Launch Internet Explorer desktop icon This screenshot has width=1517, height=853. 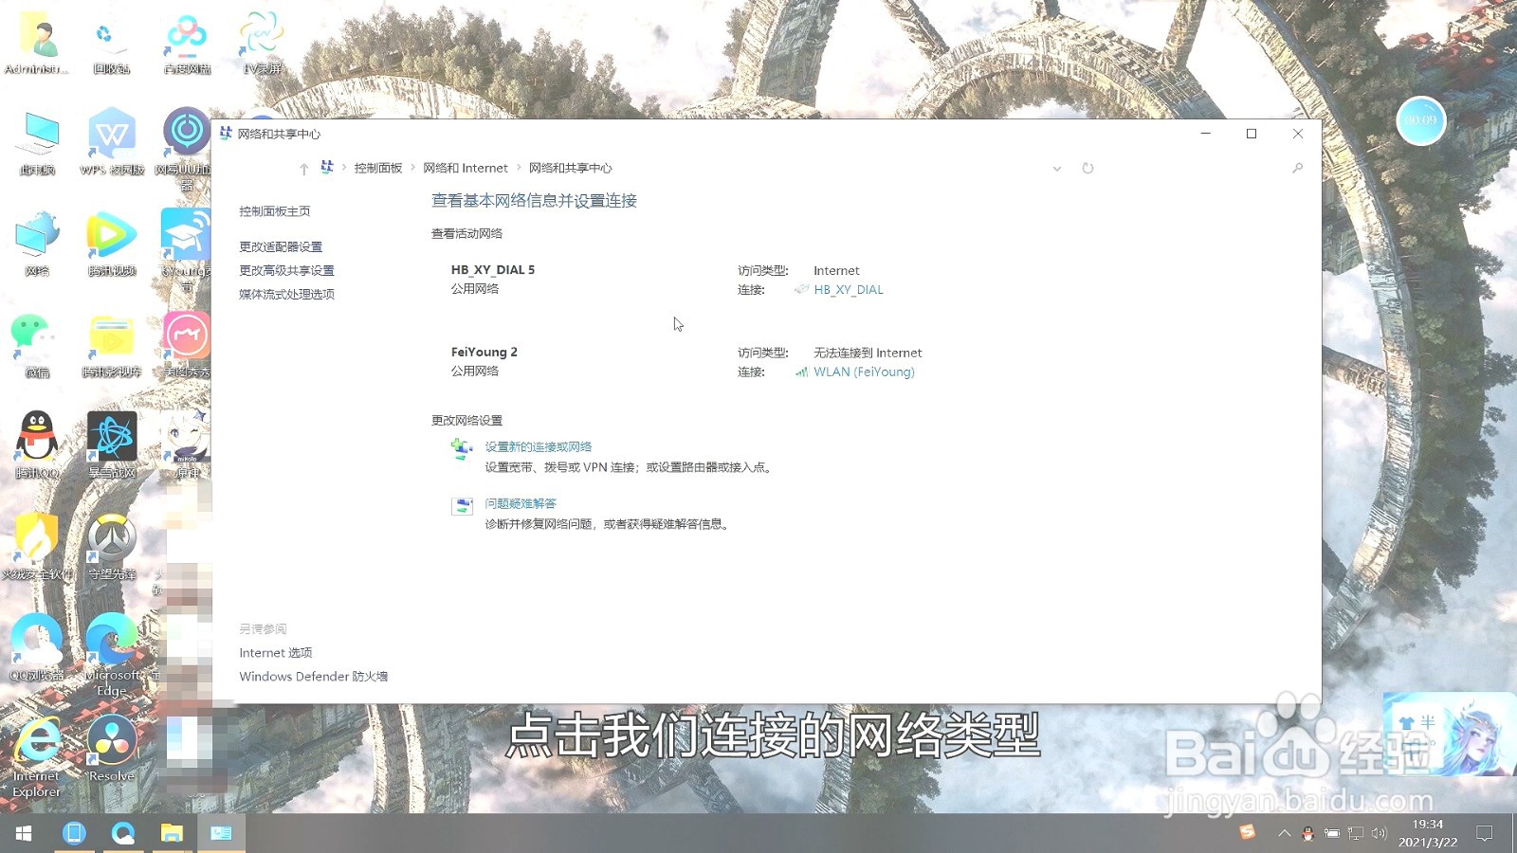37,756
